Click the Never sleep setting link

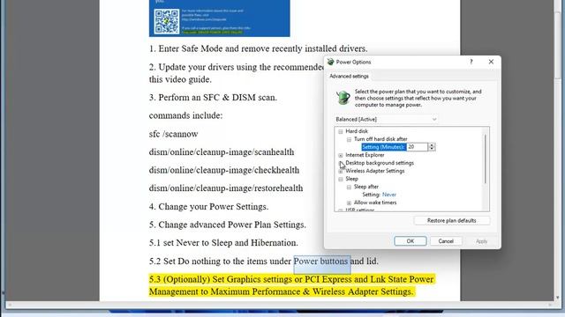click(x=388, y=195)
